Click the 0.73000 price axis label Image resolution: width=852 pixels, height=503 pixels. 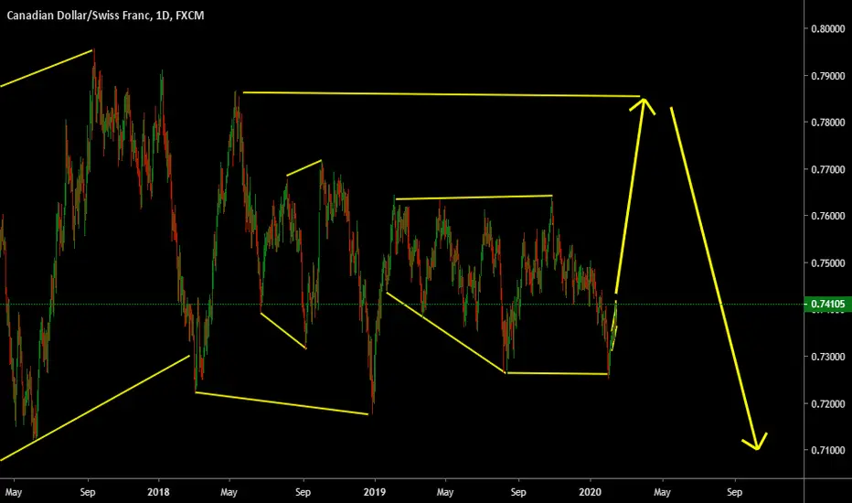828,357
